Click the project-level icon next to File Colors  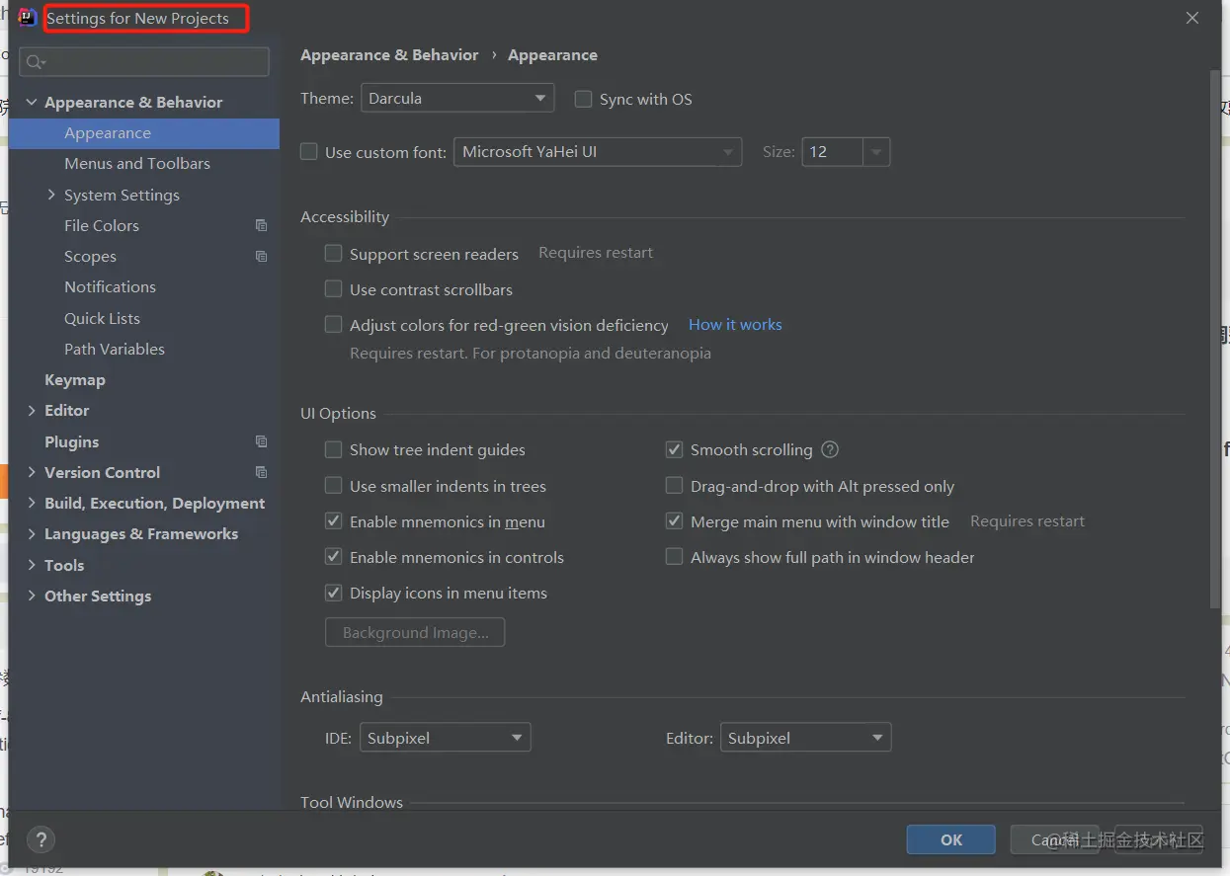pyautogui.click(x=261, y=225)
